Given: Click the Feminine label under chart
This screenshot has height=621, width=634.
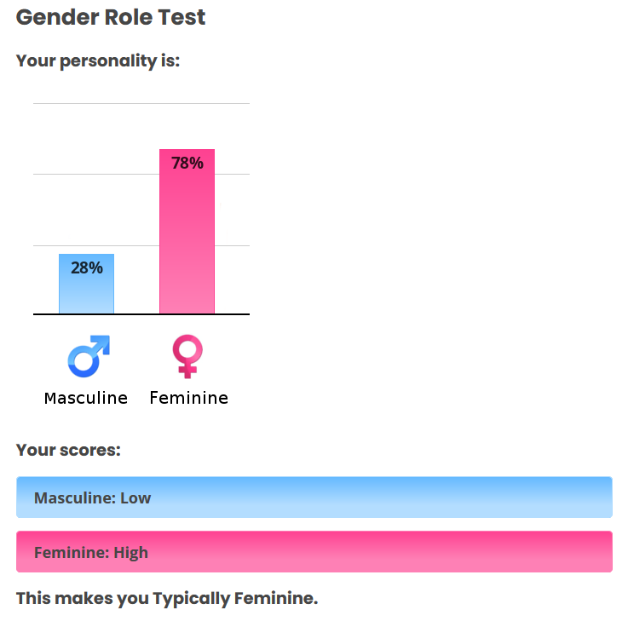Looking at the screenshot, I should [189, 398].
